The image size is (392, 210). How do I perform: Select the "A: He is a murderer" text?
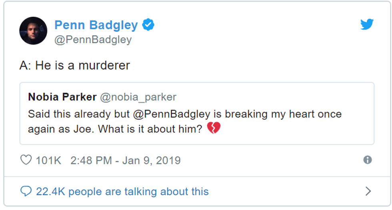[74, 66]
